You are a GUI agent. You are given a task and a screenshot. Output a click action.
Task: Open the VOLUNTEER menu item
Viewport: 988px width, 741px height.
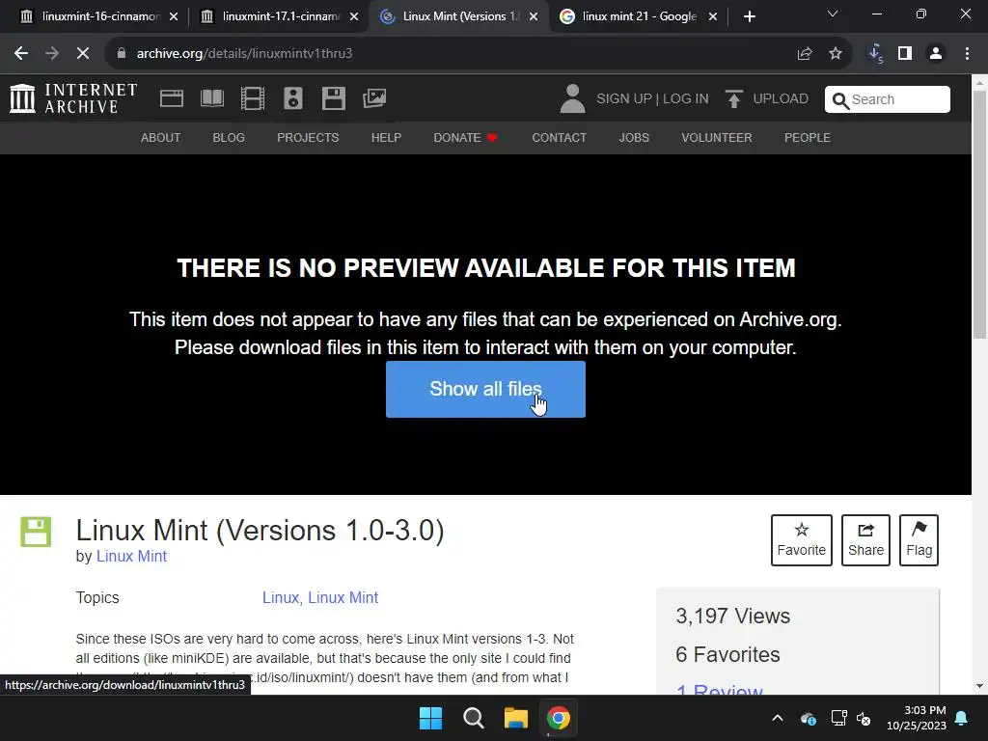[717, 137]
